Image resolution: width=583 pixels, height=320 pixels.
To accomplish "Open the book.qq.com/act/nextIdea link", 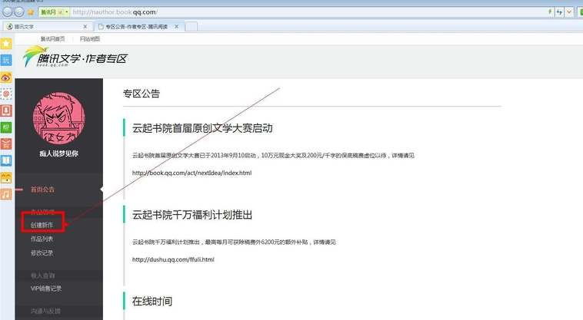I will coord(192,173).
